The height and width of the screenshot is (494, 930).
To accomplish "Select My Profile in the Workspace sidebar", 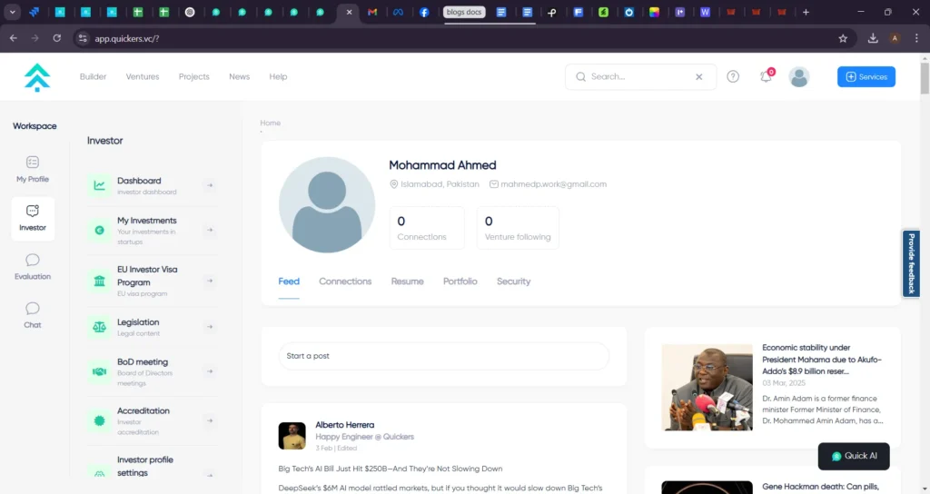I will pos(33,170).
